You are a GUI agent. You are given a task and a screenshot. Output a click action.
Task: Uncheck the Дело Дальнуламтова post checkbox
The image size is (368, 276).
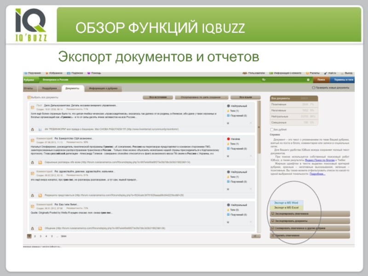tap(33, 107)
